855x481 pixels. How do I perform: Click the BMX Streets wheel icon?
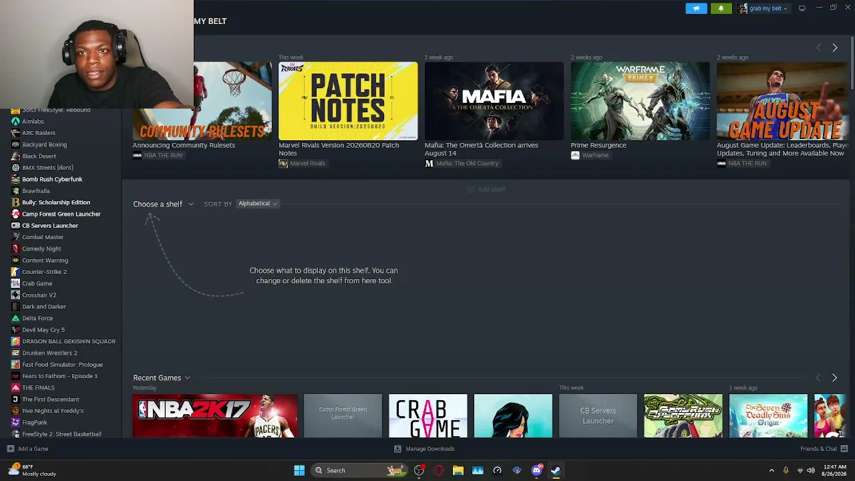click(x=15, y=168)
